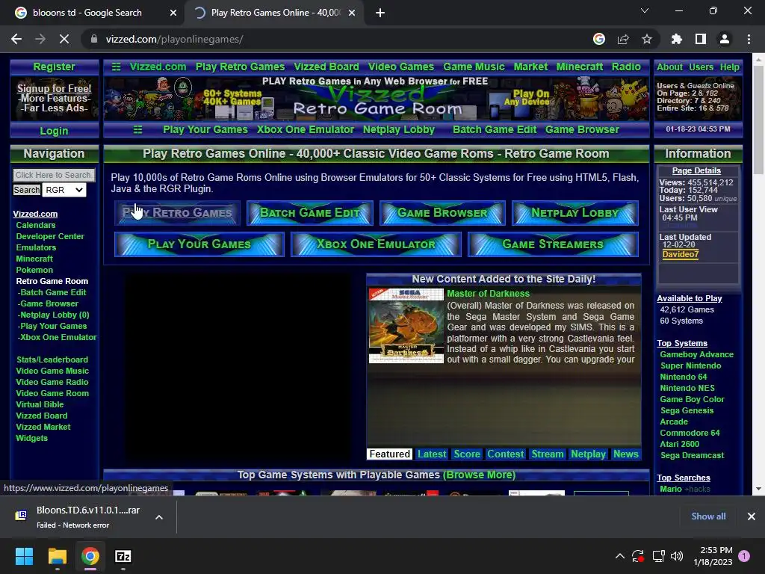Select the Stream content tab

[x=548, y=454]
